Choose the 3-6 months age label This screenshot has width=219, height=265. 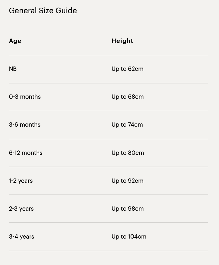(25, 125)
